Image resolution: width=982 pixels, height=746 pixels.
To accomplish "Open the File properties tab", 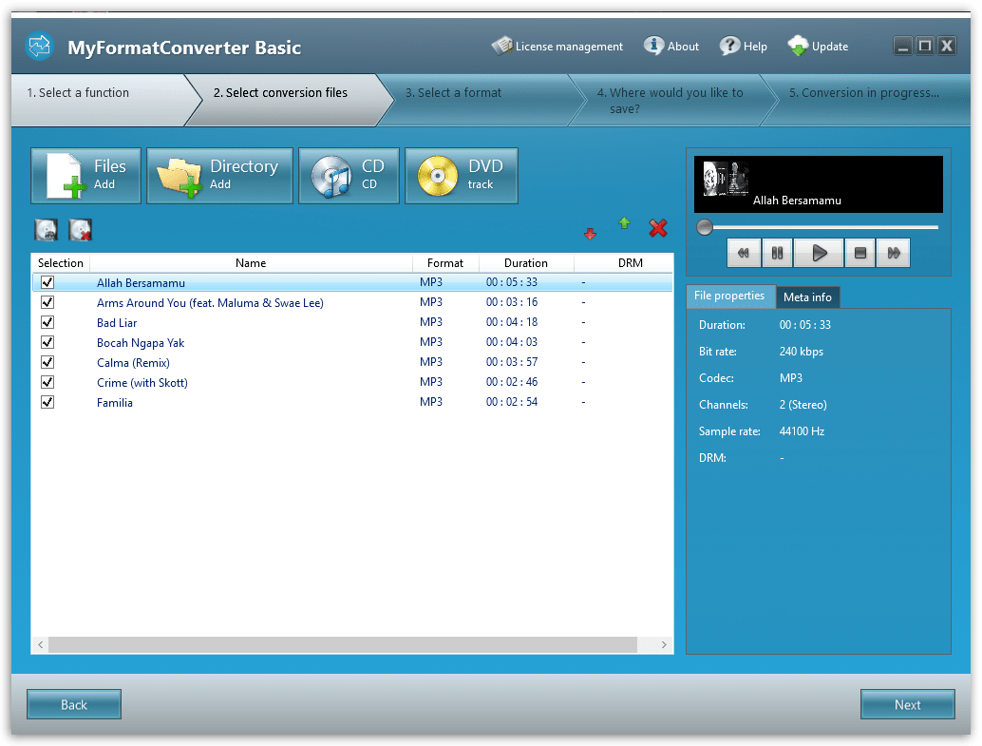I will click(x=729, y=296).
